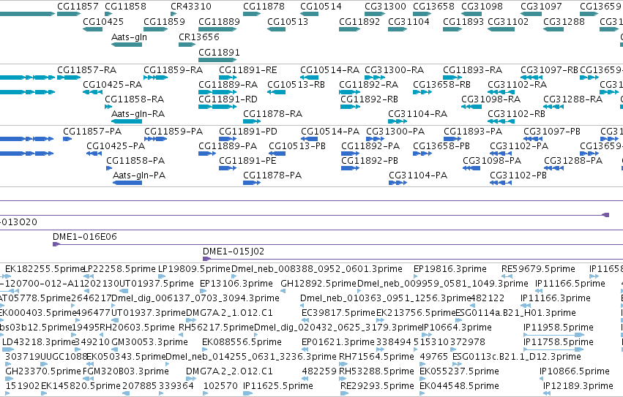This screenshot has width=623, height=397.
Task: Click the CG11889 gene label
Action: pos(220,21)
